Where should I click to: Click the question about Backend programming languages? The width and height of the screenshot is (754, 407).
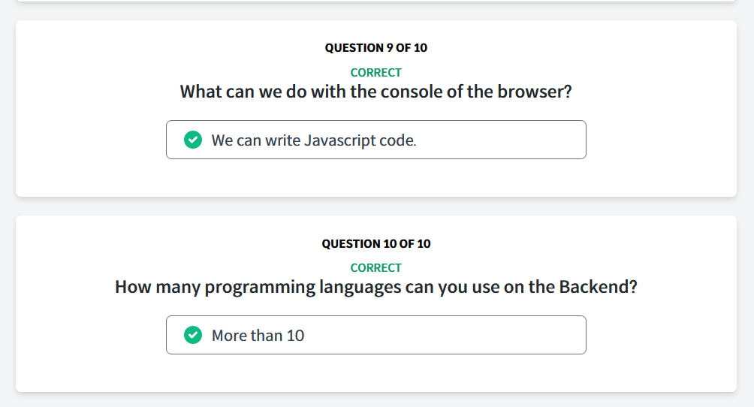click(376, 287)
